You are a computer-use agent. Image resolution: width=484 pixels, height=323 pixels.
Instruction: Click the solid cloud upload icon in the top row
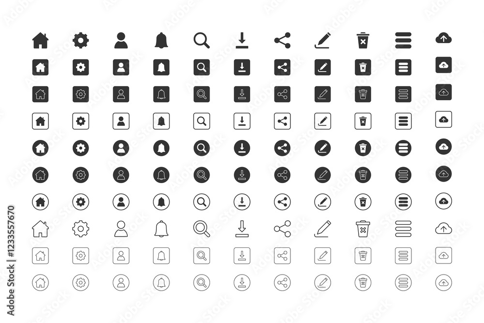point(443,38)
